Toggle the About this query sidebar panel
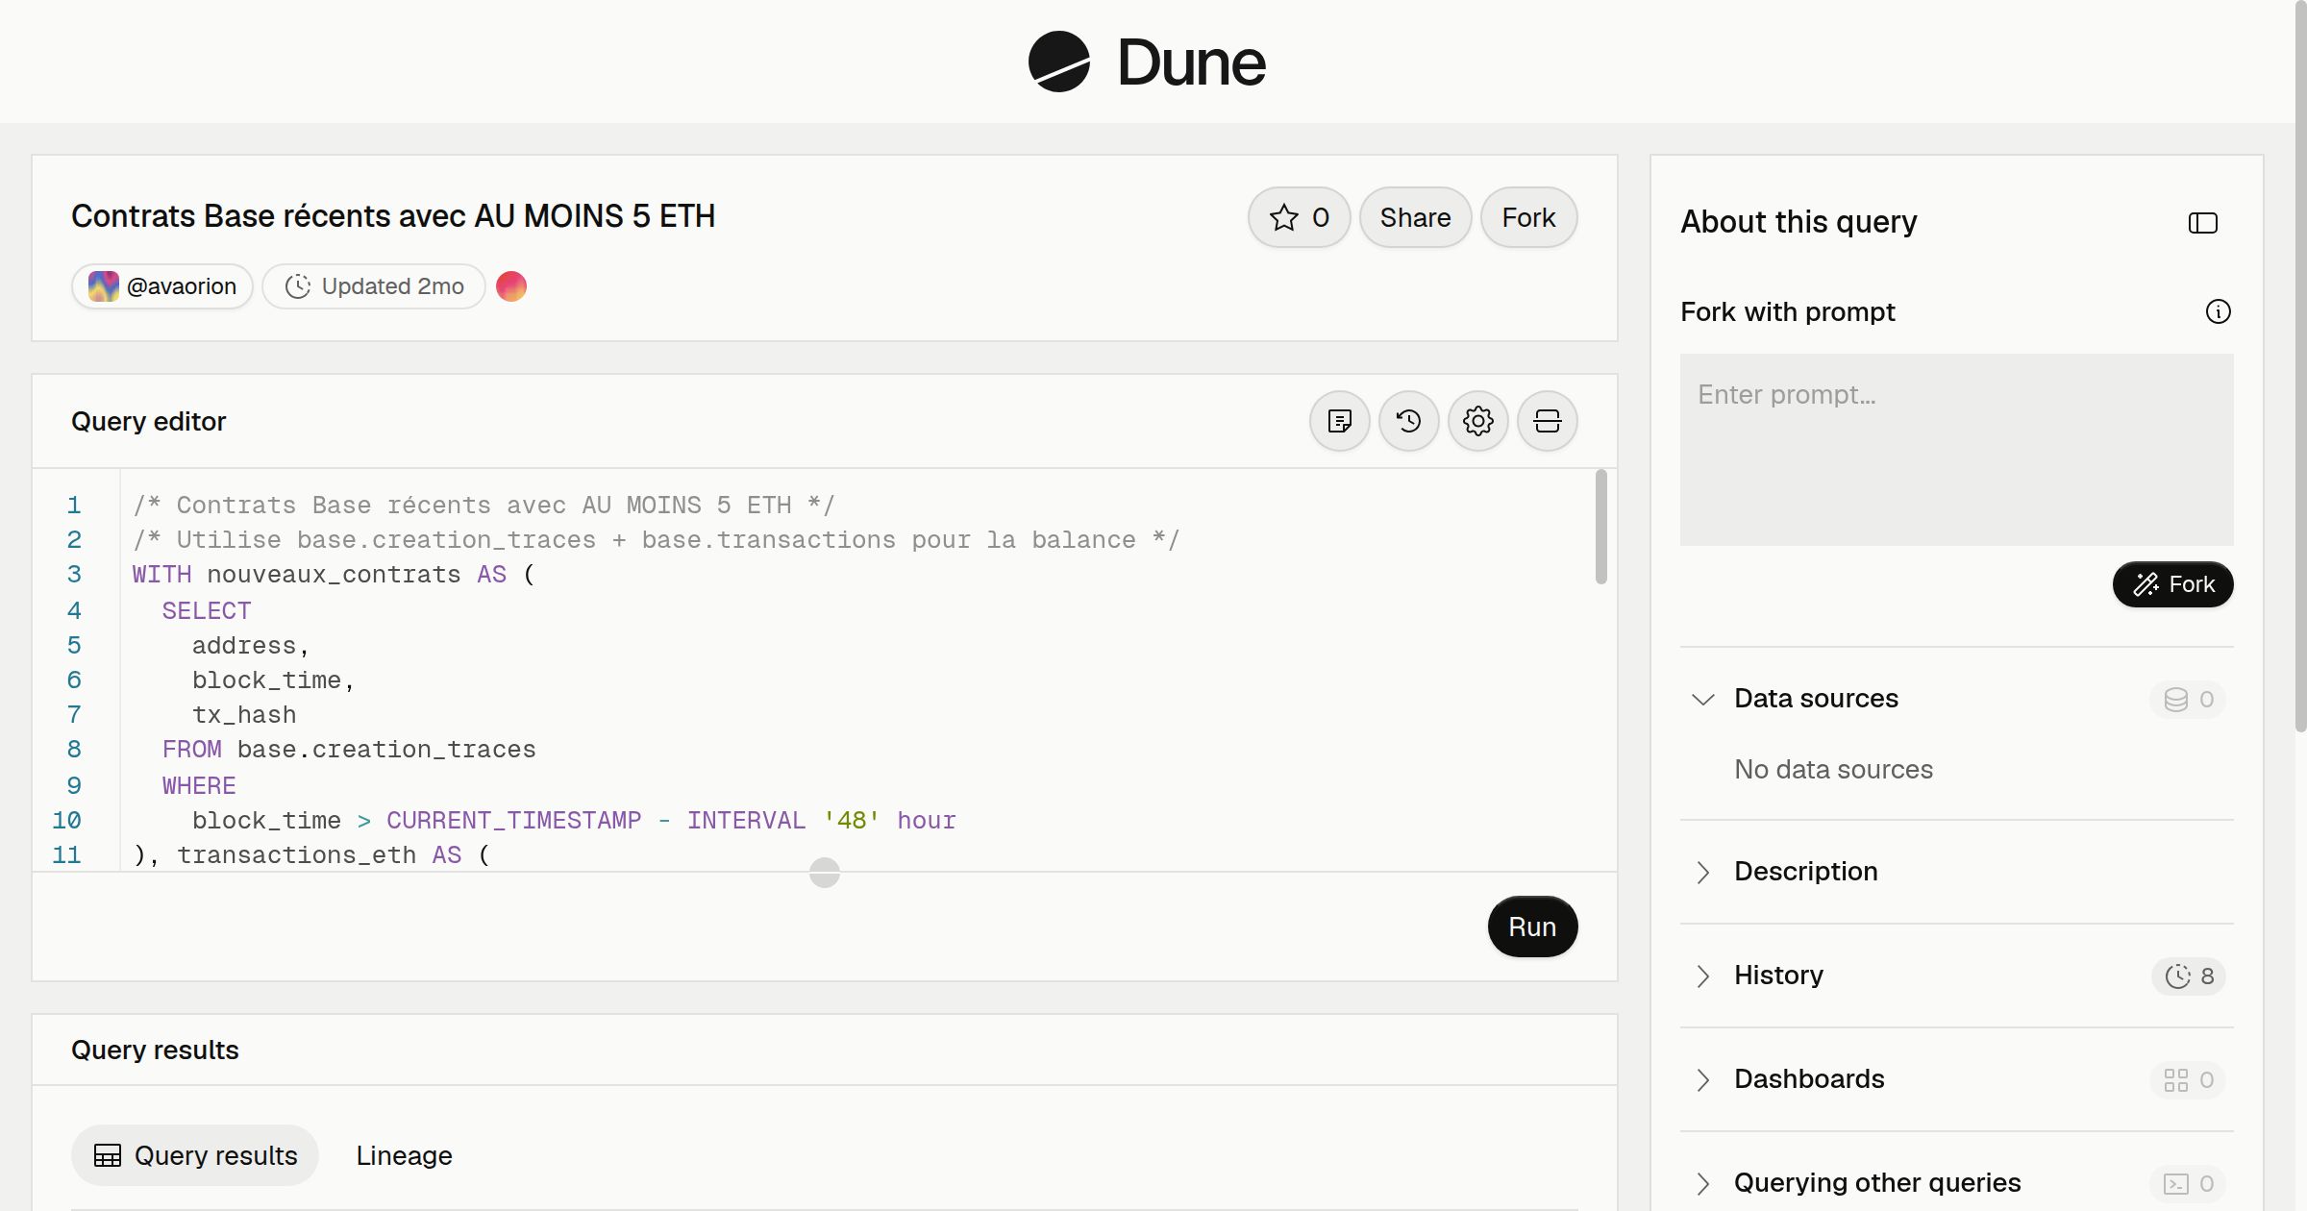The image size is (2307, 1211). click(x=2203, y=223)
